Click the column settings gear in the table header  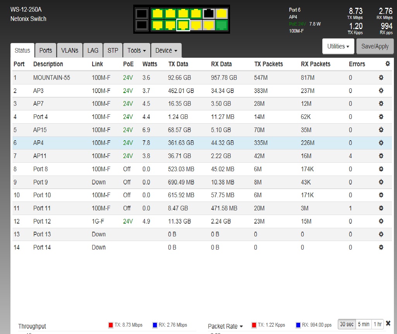[x=387, y=64]
